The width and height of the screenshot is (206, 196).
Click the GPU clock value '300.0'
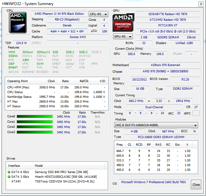[x=131, y=54]
